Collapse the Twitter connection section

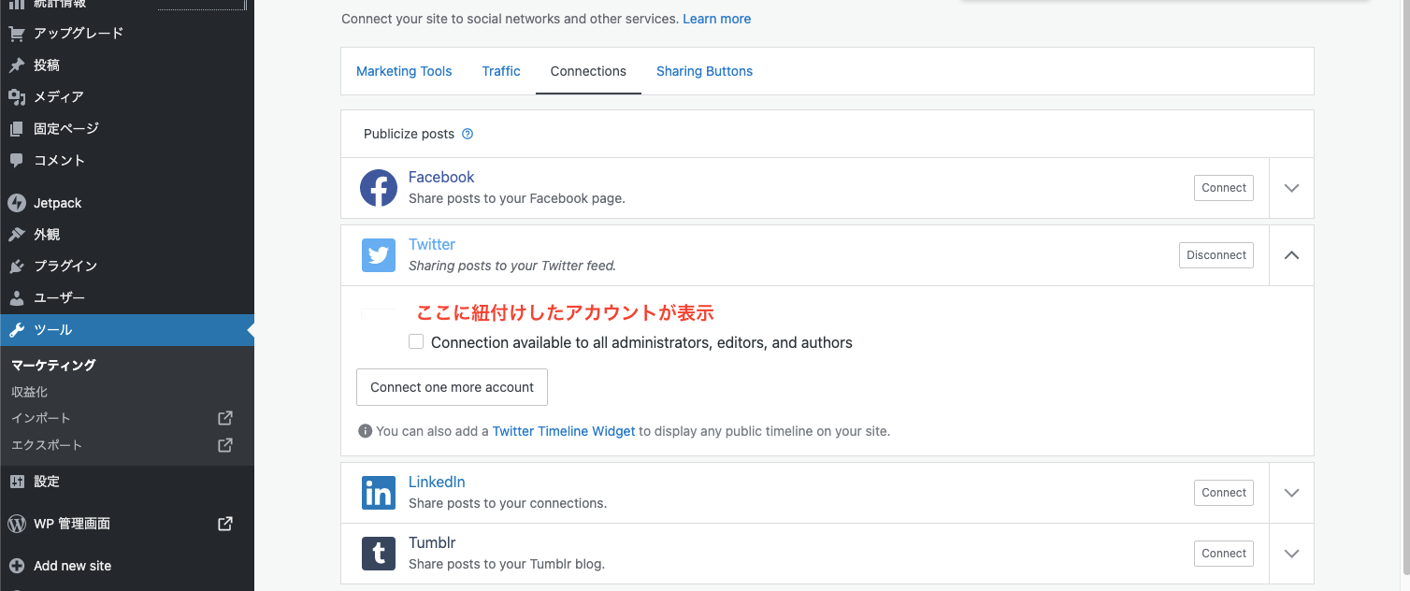1292,255
